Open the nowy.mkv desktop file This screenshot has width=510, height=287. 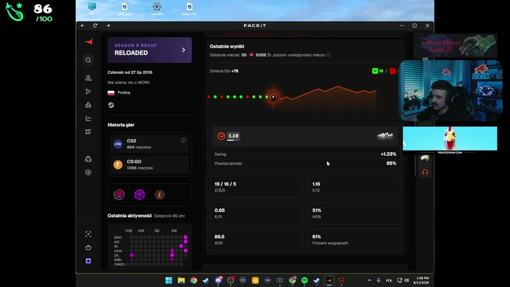pyautogui.click(x=189, y=9)
